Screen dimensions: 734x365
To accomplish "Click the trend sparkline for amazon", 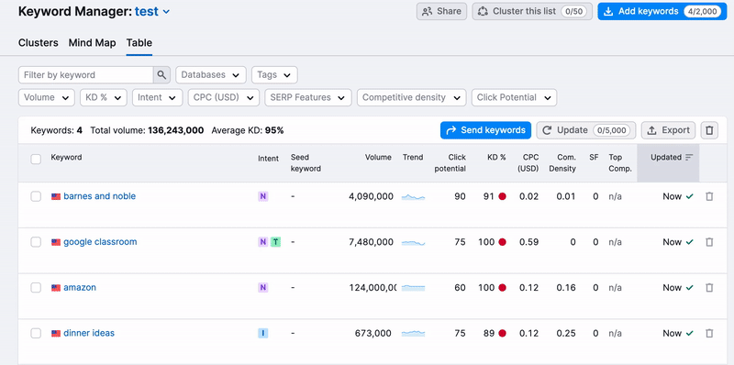I will pyautogui.click(x=414, y=288).
